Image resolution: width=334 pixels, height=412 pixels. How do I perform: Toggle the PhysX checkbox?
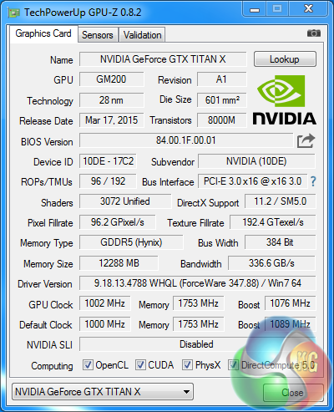click(x=187, y=364)
